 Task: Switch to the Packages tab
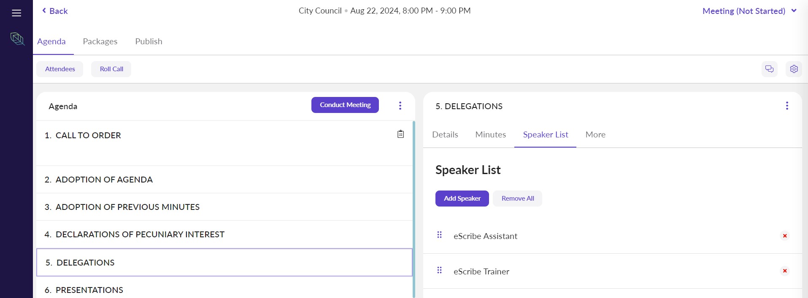tap(100, 42)
